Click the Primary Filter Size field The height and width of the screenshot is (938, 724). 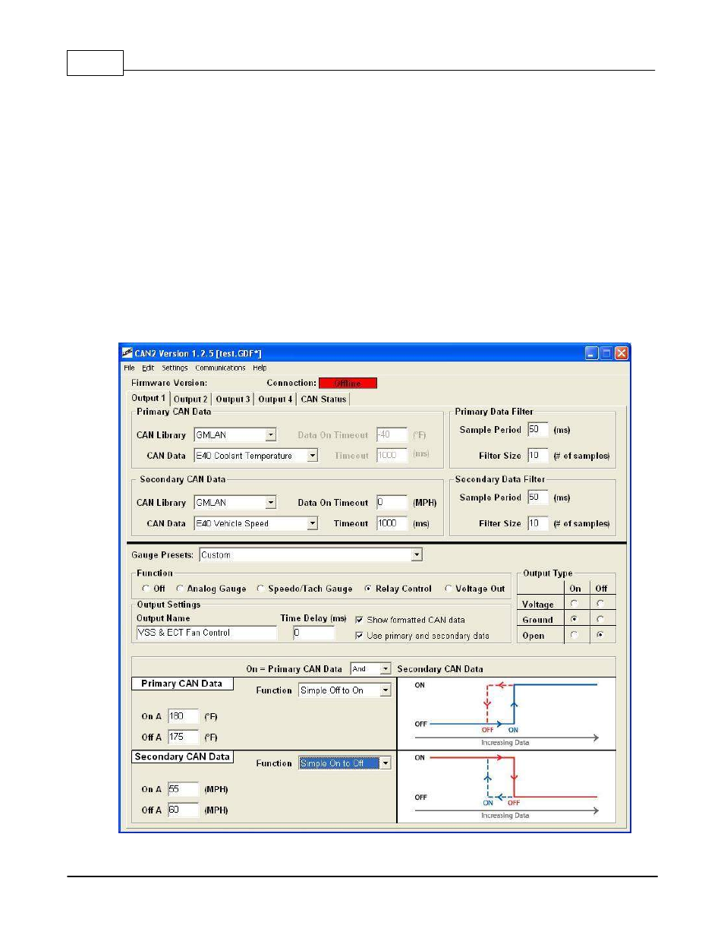tap(537, 456)
